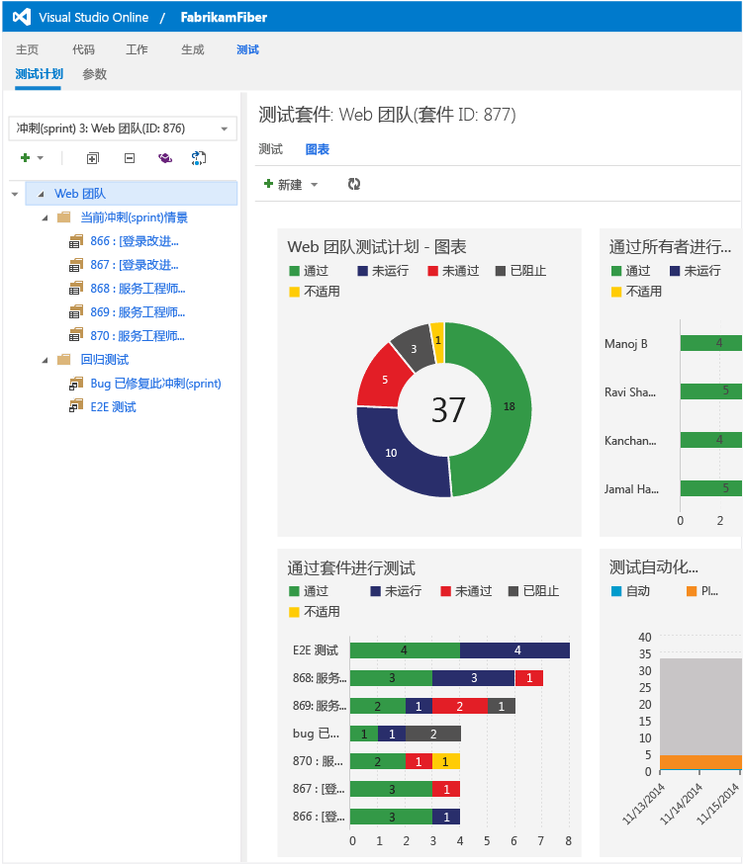Collapse the 回归测试 folder triangle
Screen dimensions: 744x865
[x=46, y=360]
